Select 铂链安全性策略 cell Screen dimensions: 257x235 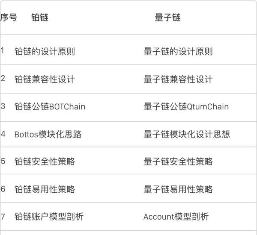[45, 162]
